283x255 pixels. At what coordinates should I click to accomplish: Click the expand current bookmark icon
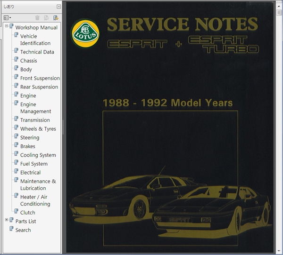click(56, 18)
